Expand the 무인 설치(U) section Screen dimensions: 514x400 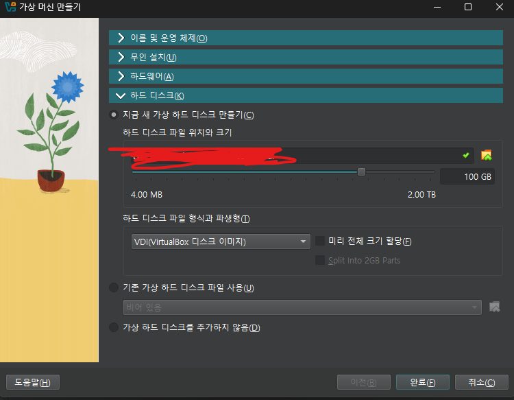pos(306,57)
